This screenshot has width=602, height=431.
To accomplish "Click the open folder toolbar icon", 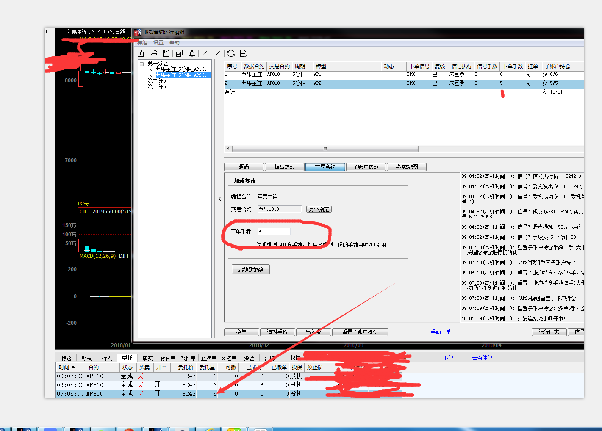I will [x=153, y=53].
